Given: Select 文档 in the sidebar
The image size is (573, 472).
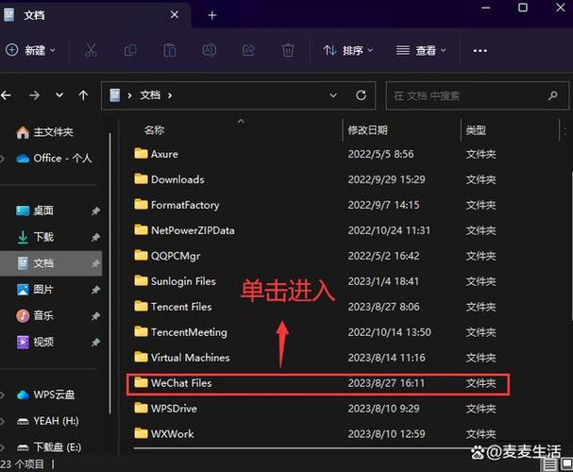Looking at the screenshot, I should pos(51,263).
